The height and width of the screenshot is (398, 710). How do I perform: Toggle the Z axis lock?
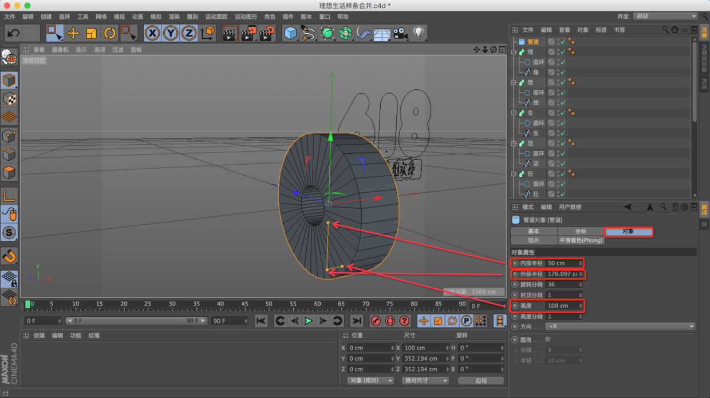pyautogui.click(x=189, y=33)
